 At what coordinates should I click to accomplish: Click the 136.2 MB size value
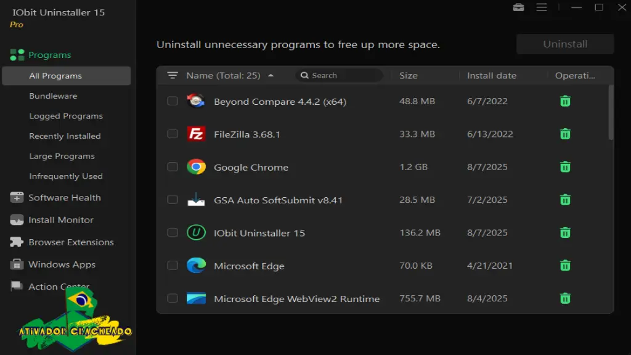point(420,232)
